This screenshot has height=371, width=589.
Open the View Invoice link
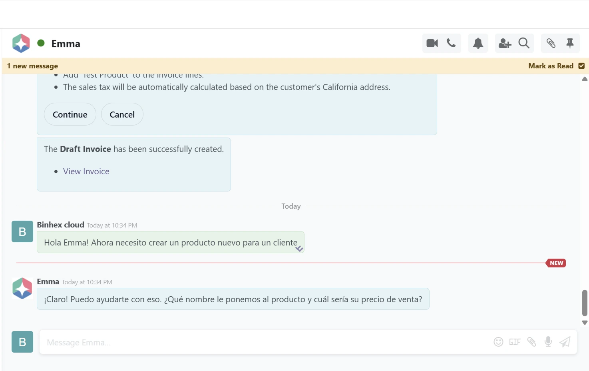[86, 172]
